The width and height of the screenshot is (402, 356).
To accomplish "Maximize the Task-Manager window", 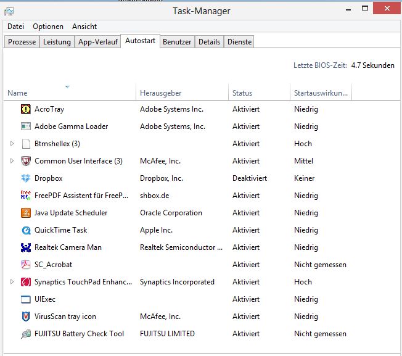I will [365, 9].
